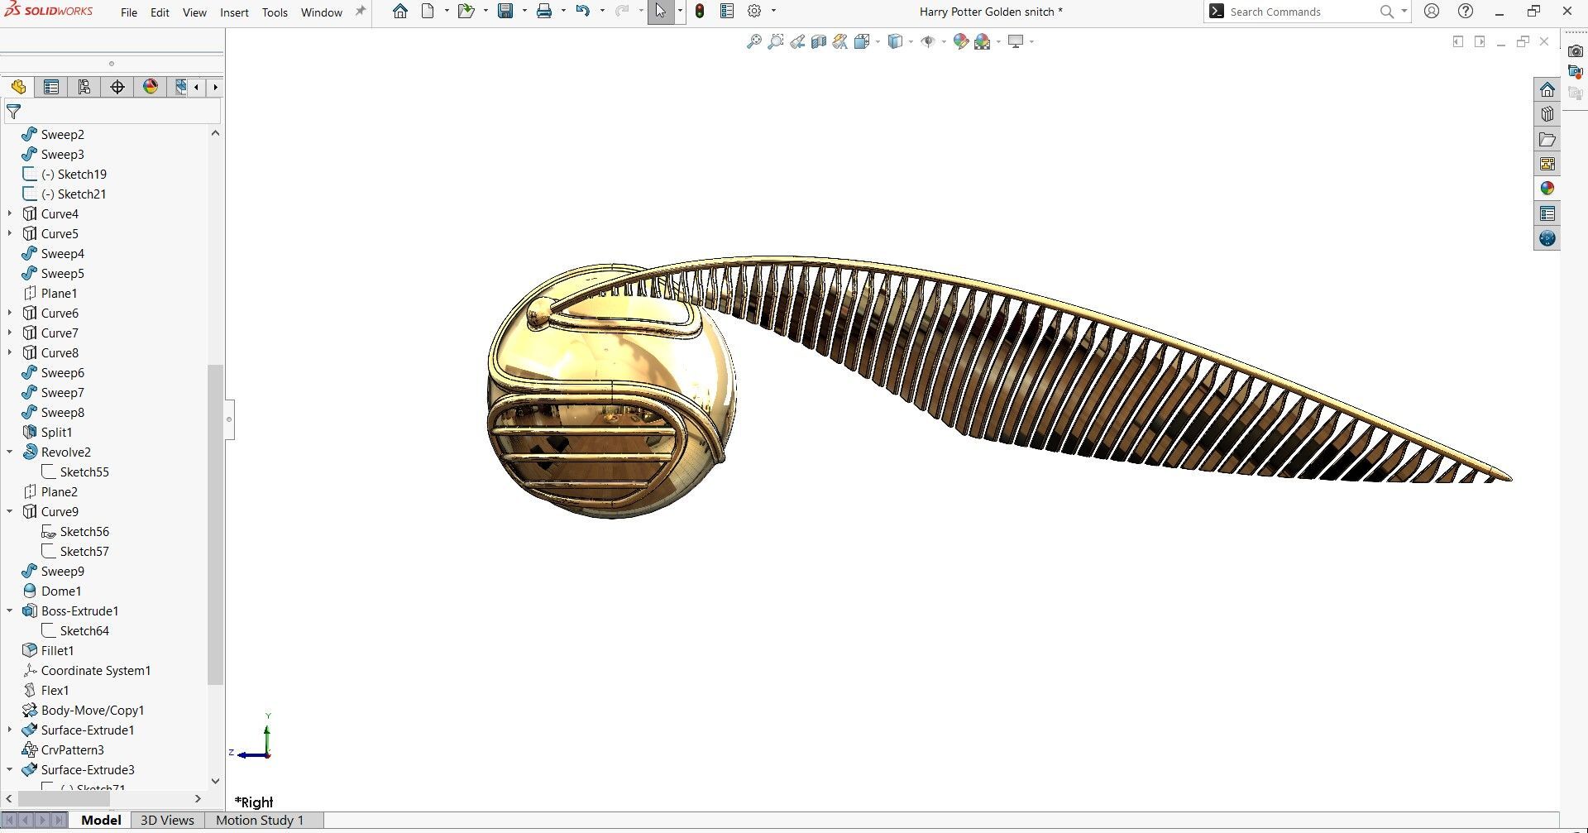Open View Orientation cube icon
1588x833 pixels.
click(x=862, y=41)
